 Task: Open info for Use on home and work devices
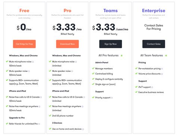point(83,129)
